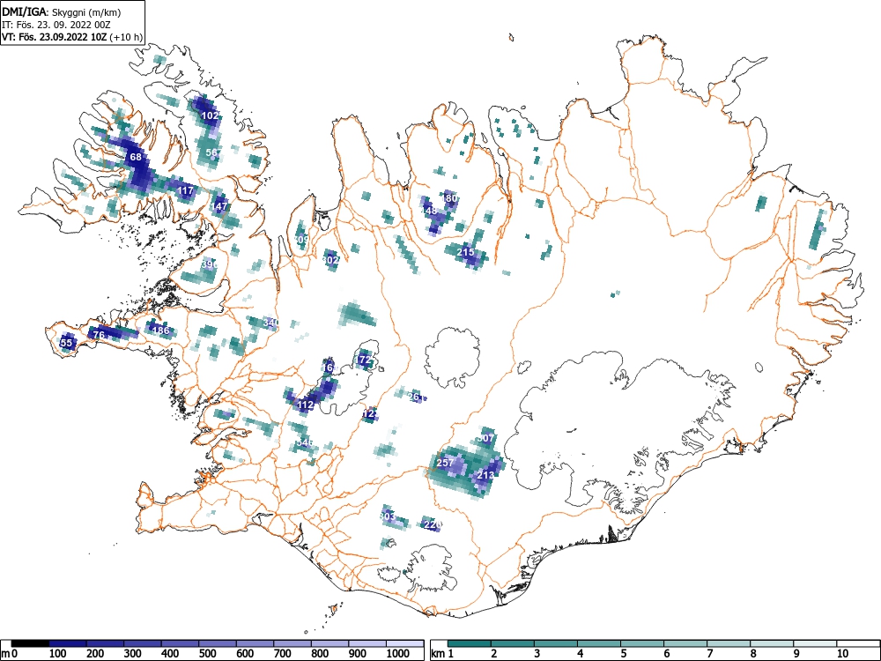Click the visibility value '257' on the map
Image resolution: width=881 pixels, height=661 pixels.
coord(445,464)
